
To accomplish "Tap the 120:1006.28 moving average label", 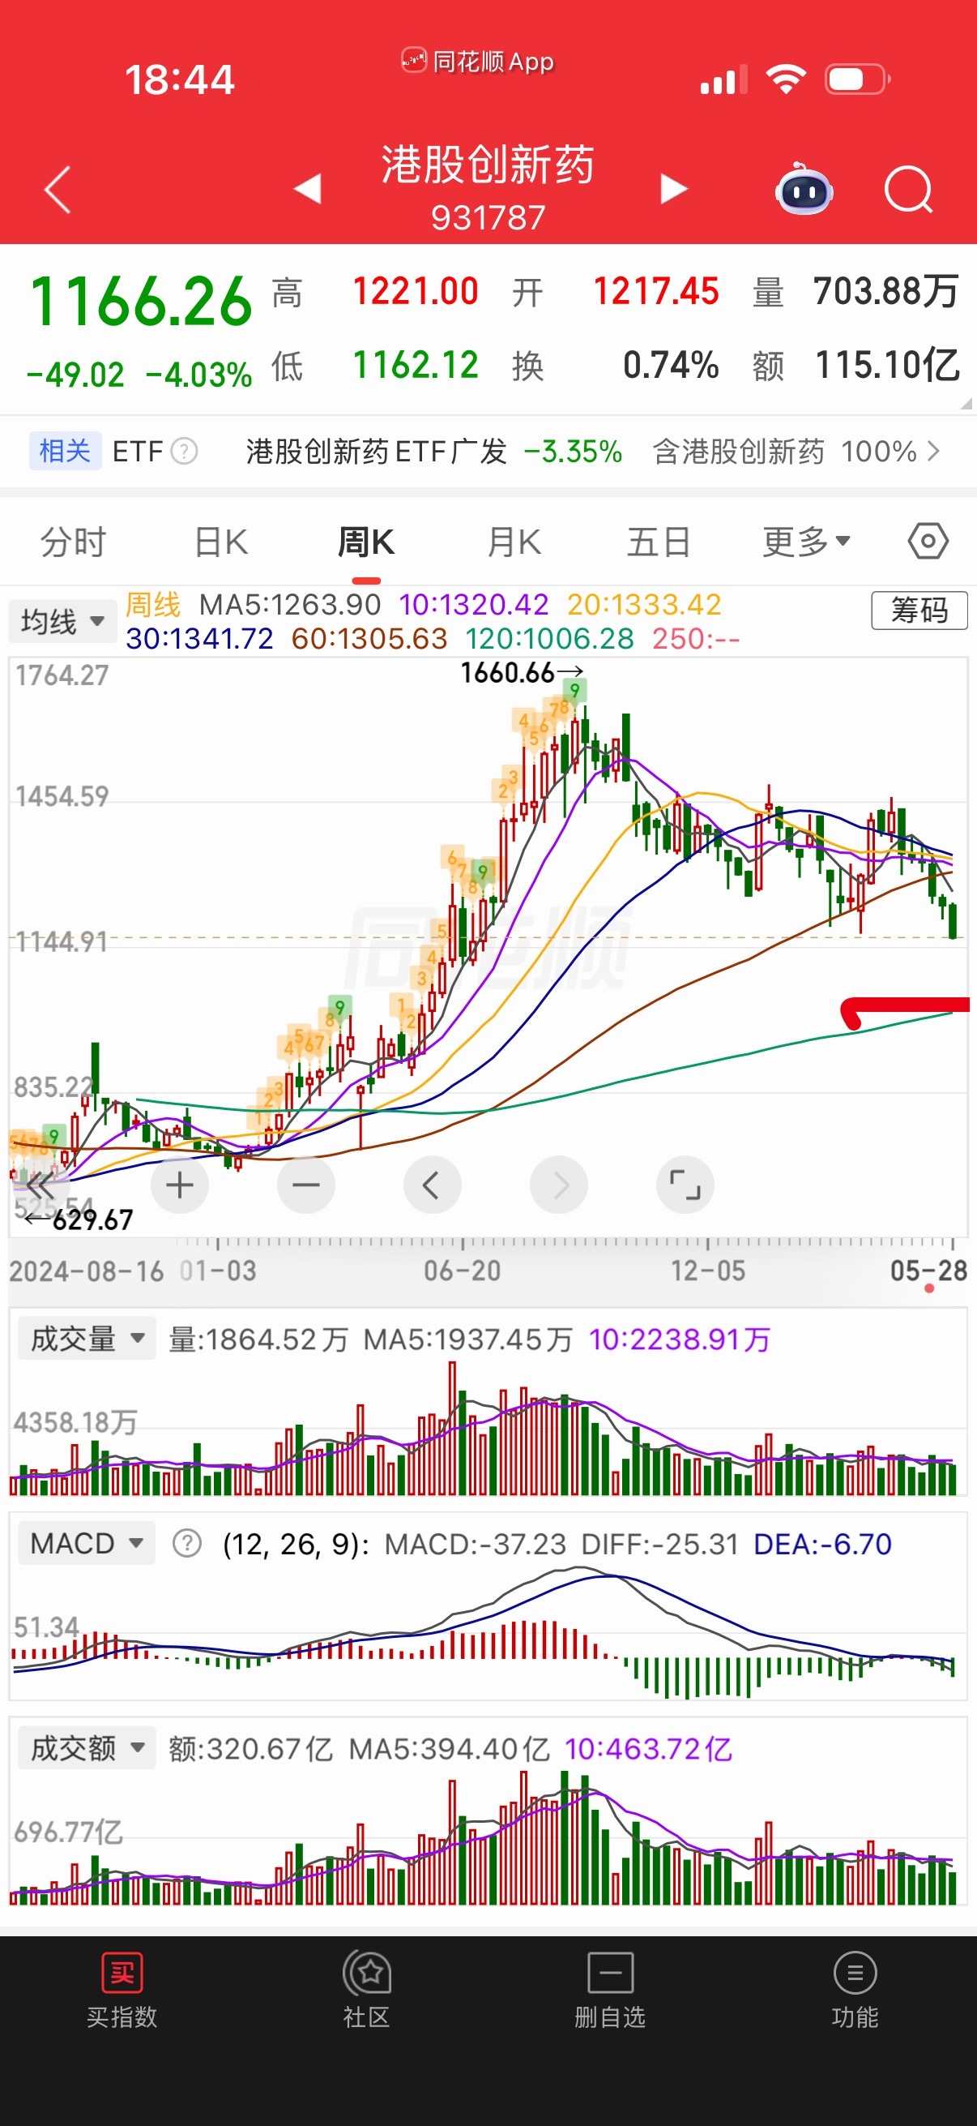I will [x=550, y=639].
